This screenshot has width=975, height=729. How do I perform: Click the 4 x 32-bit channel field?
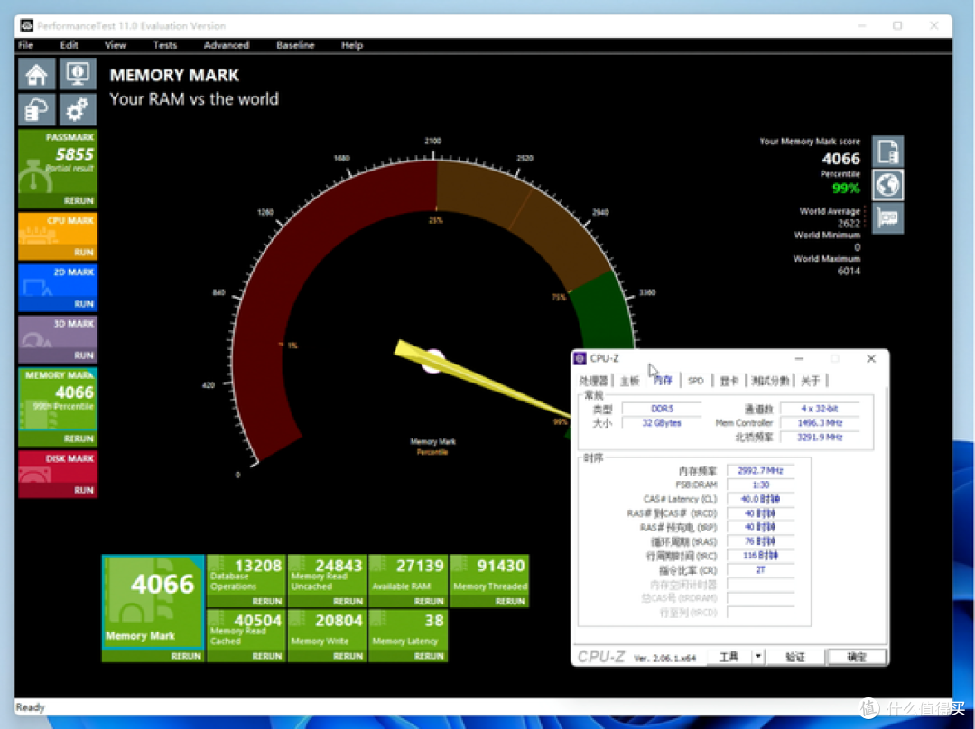(x=820, y=409)
